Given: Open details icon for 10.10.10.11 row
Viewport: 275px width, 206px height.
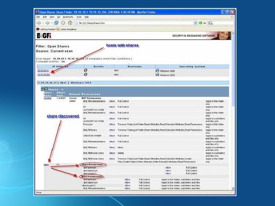Looking at the screenshot, I should [86, 70].
